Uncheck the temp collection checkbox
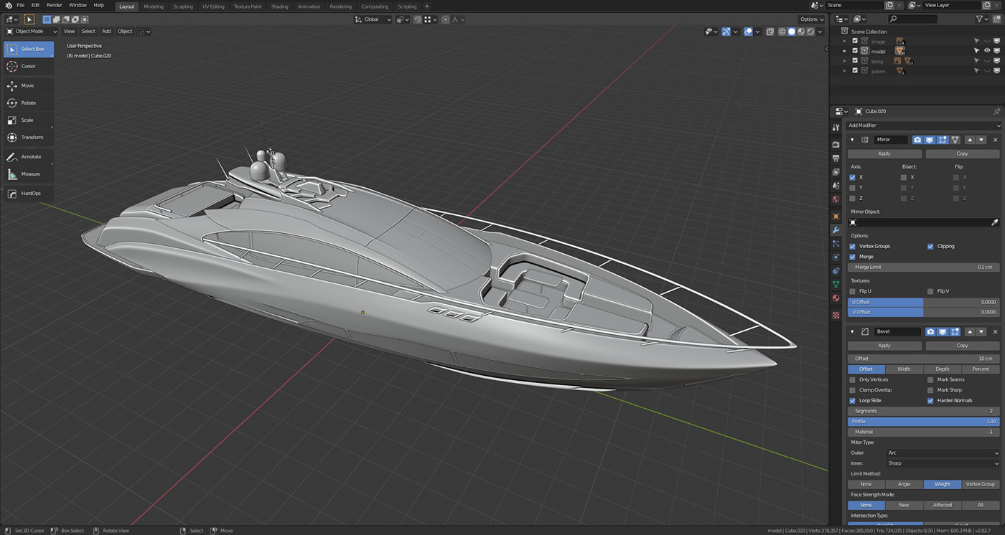1005x535 pixels. [855, 61]
